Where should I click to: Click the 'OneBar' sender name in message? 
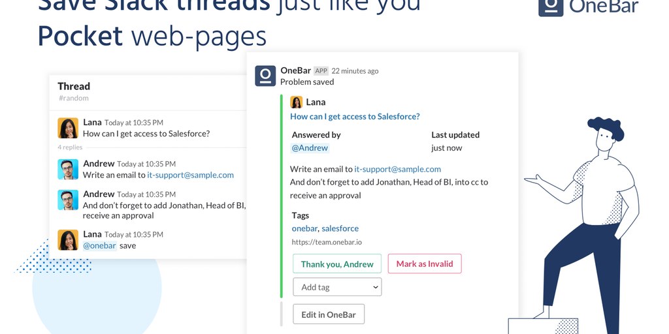point(296,70)
